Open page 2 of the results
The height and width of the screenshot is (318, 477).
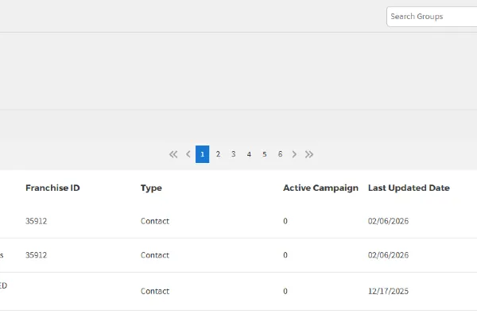(x=218, y=154)
